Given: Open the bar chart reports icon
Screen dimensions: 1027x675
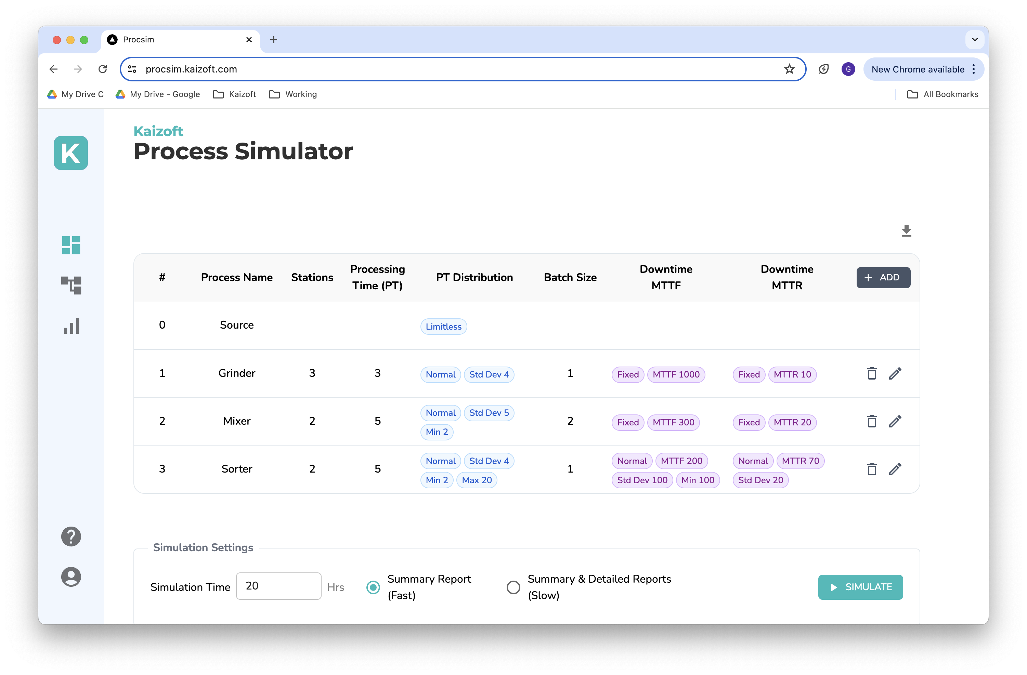Looking at the screenshot, I should [x=71, y=326].
